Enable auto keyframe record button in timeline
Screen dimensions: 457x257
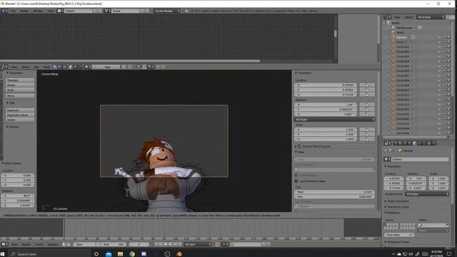217,244
